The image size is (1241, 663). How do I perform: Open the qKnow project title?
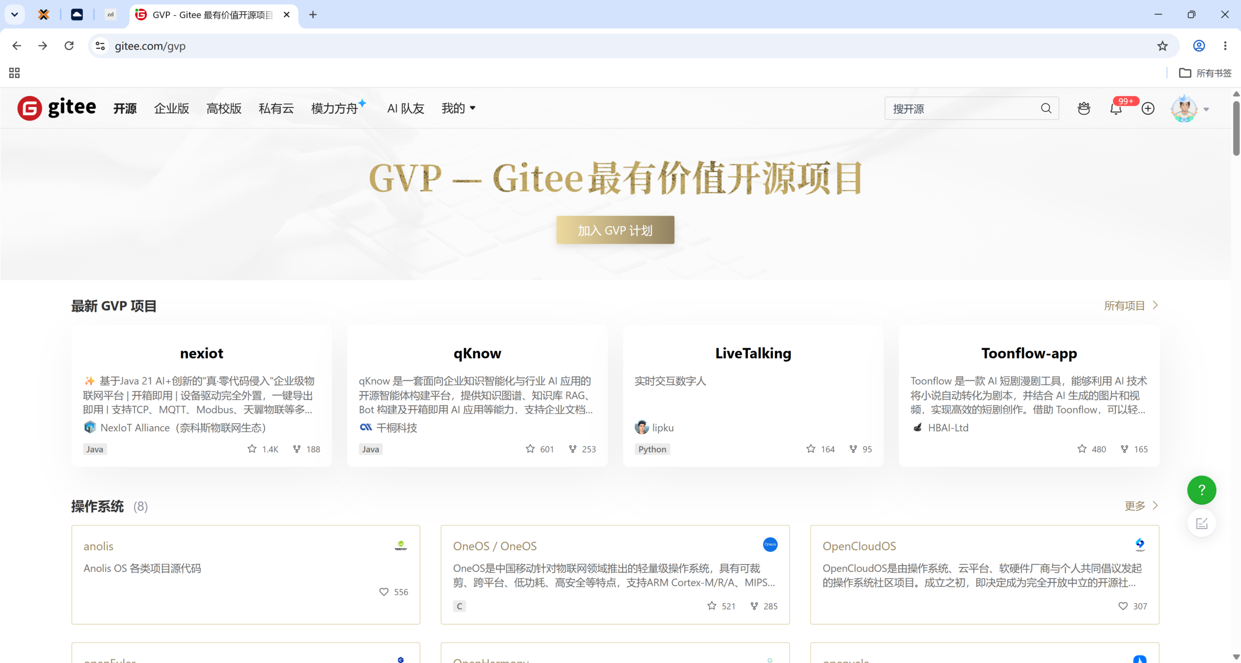(x=477, y=354)
